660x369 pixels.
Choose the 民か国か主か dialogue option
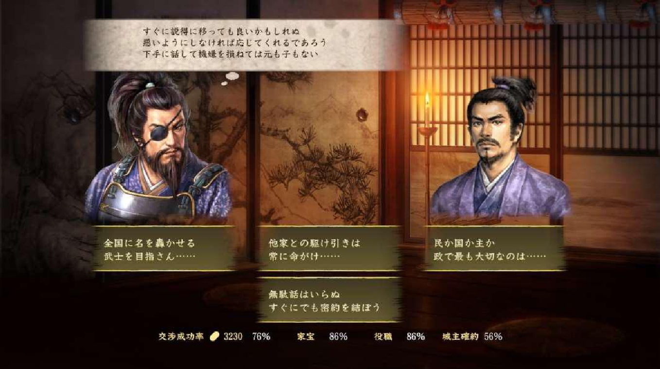(494, 248)
